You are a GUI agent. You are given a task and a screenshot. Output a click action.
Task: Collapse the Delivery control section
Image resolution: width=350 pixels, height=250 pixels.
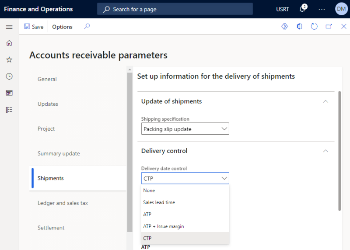325,151
